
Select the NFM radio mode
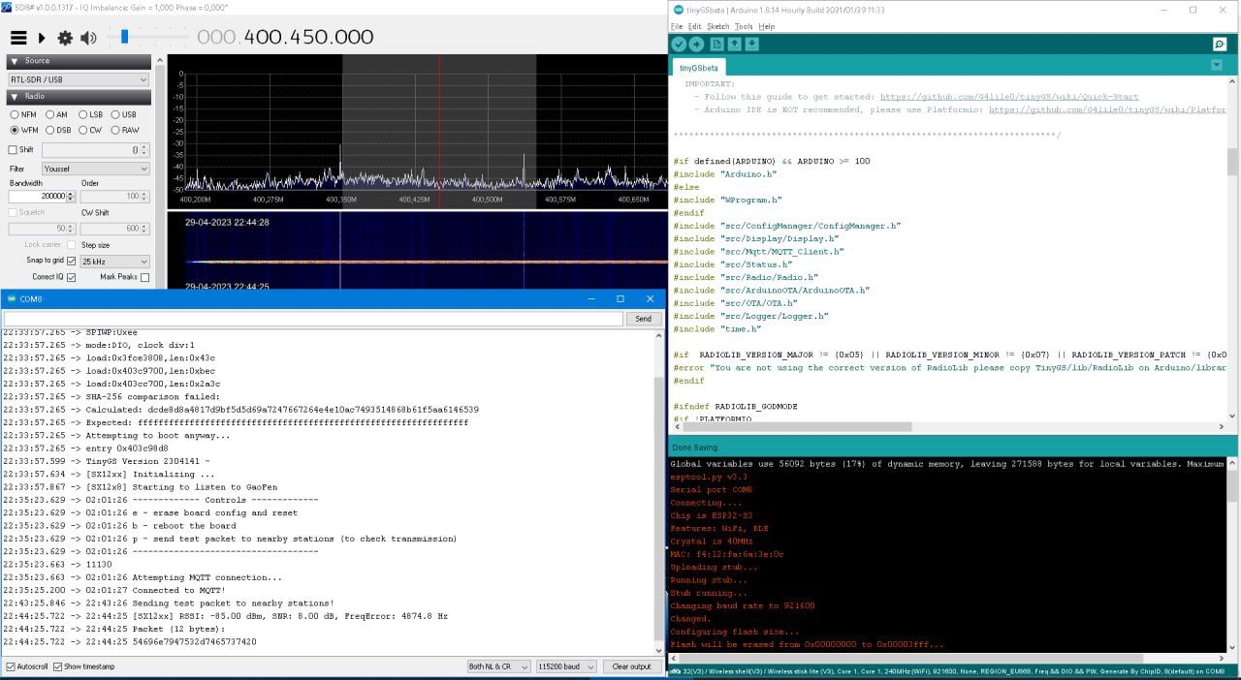click(x=15, y=114)
